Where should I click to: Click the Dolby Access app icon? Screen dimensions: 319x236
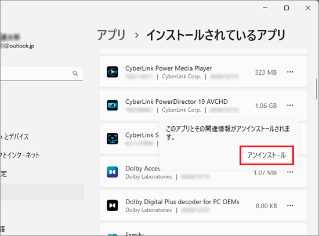pyautogui.click(x=113, y=172)
